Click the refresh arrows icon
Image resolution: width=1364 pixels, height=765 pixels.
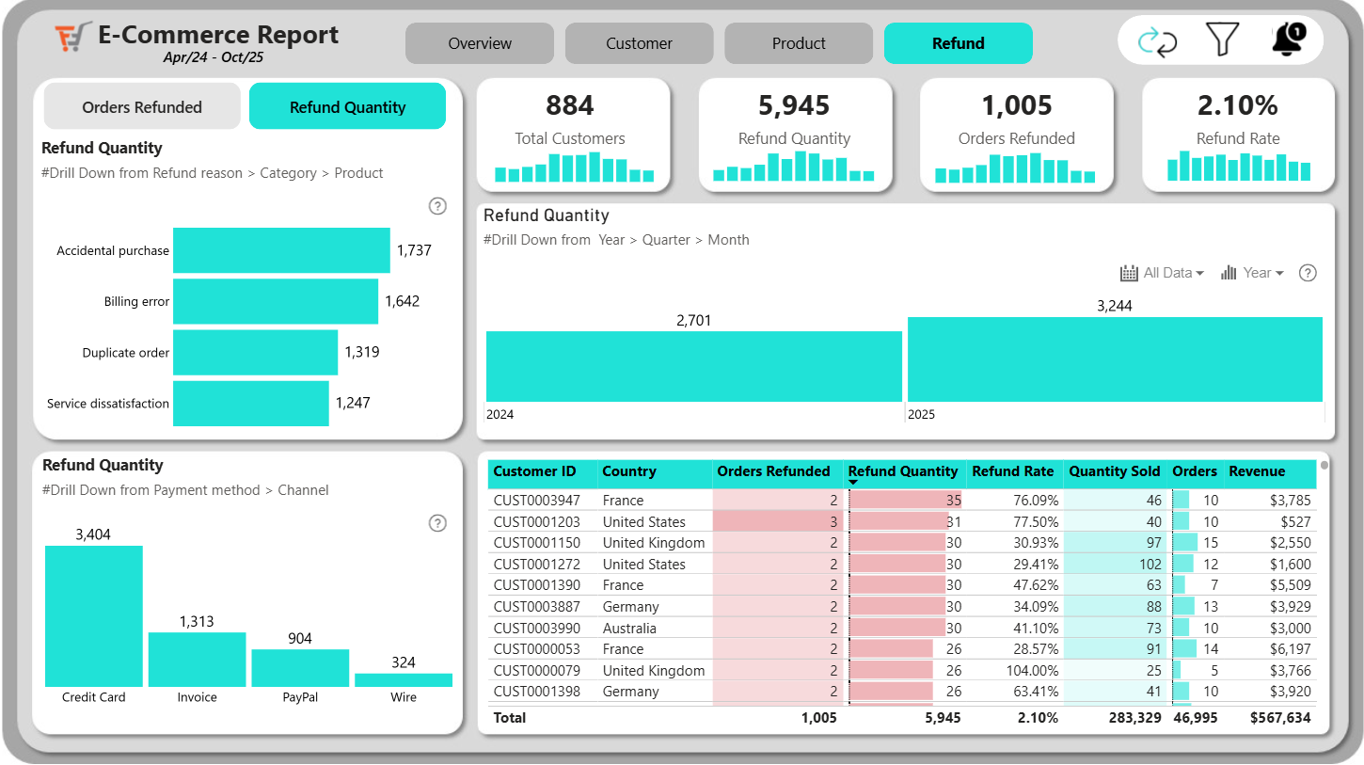click(x=1157, y=41)
